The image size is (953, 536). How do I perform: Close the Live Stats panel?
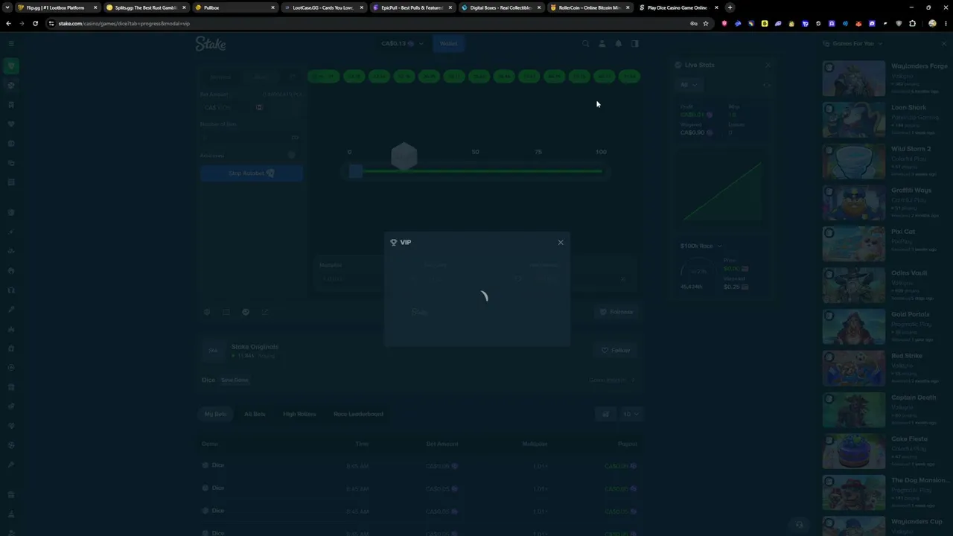[768, 65]
